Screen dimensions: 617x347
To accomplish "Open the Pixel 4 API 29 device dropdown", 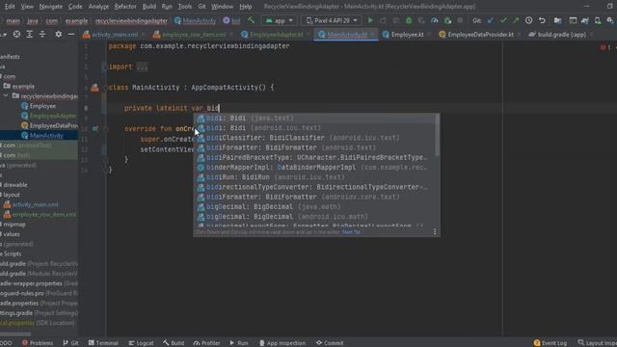I will [332, 20].
